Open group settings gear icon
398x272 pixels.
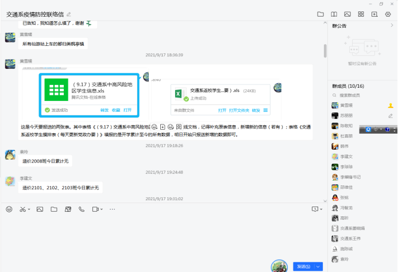388,14
